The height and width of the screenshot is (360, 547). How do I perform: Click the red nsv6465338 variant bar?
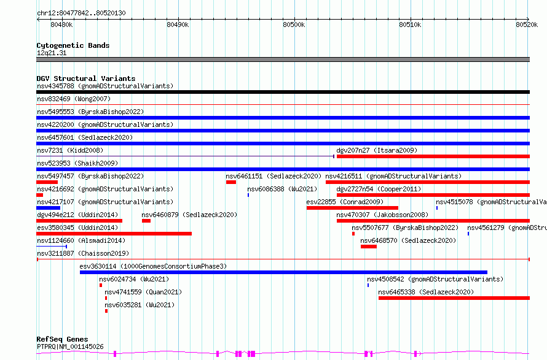(454, 298)
